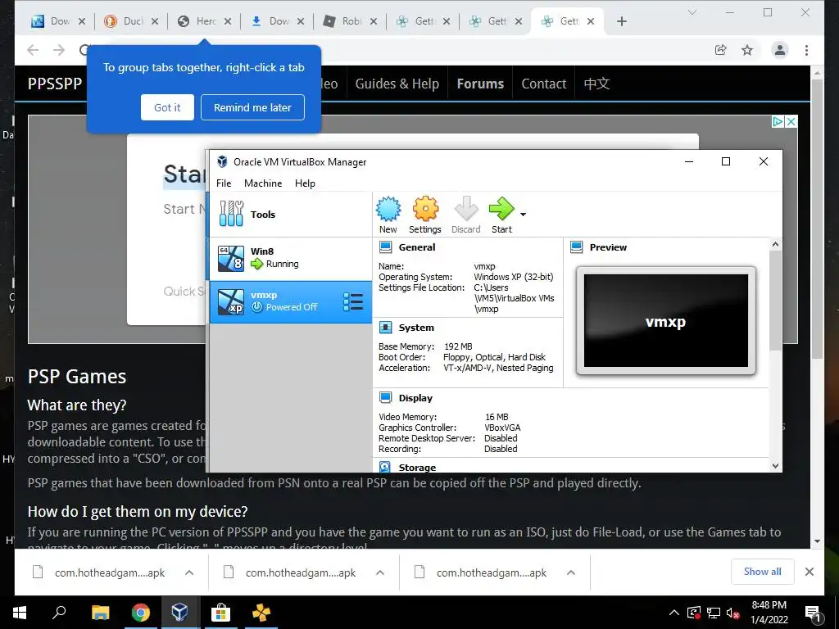Screen dimensions: 839x629
Task: Expand third com.hotheadgam apk download options
Action: point(571,572)
